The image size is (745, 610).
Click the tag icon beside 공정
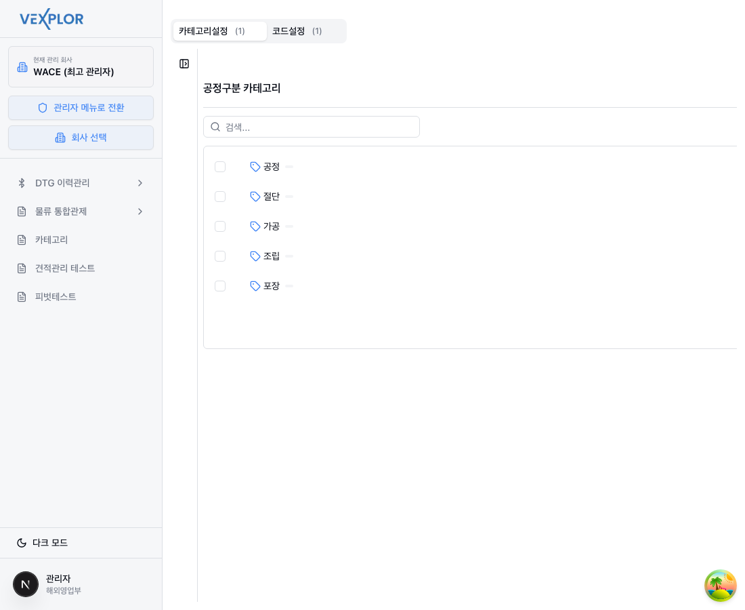coord(255,167)
